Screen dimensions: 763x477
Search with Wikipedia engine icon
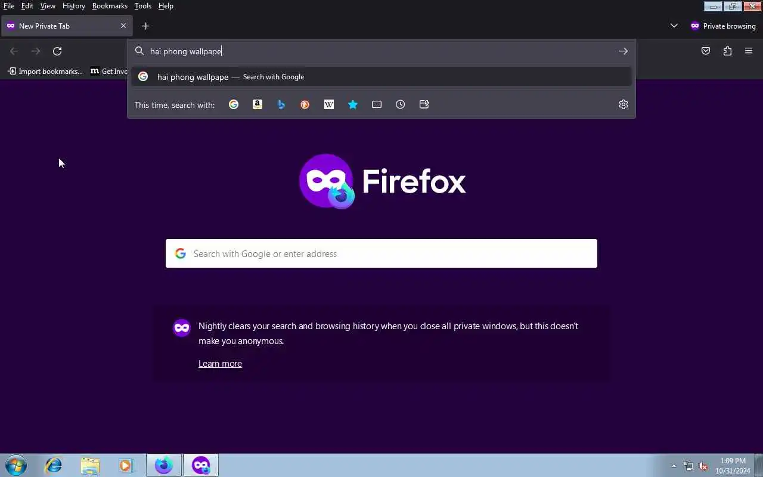(x=329, y=104)
